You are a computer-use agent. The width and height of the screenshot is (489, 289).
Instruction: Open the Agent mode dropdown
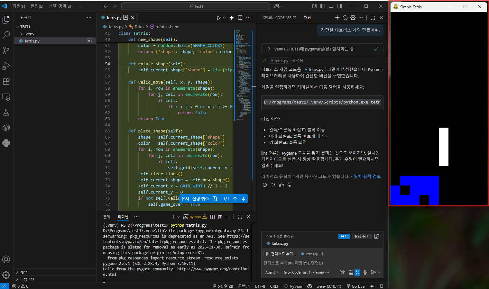pyautogui.click(x=272, y=272)
